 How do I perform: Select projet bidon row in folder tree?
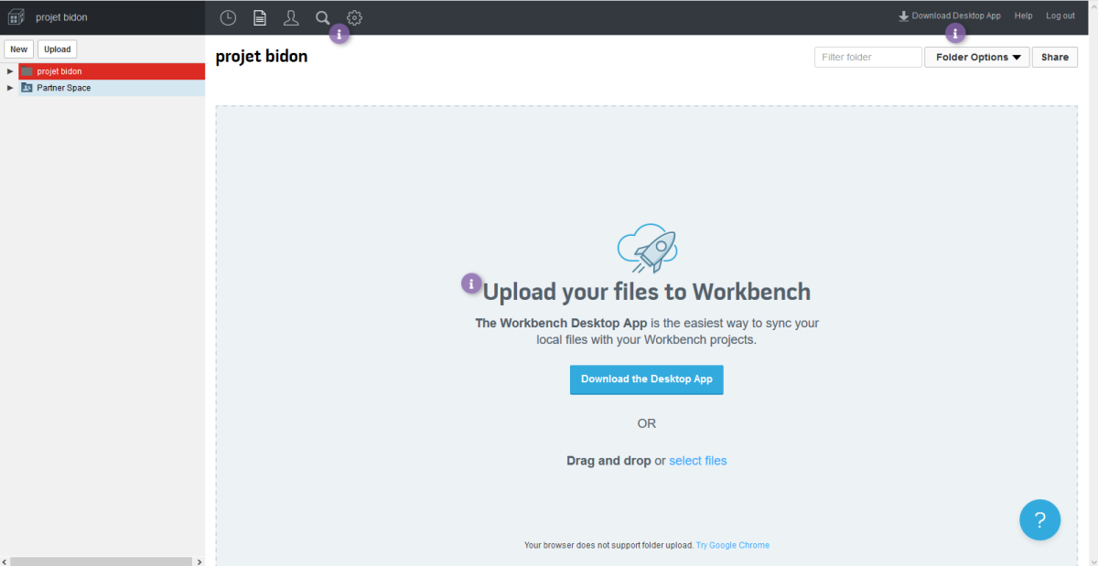[x=112, y=71]
